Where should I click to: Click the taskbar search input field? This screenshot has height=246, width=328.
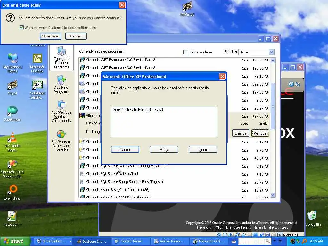pos(252,241)
